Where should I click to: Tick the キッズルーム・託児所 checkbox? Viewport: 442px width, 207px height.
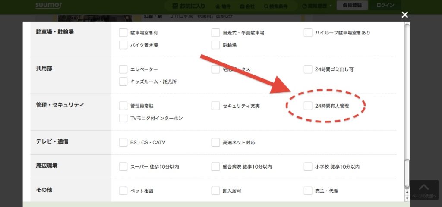(123, 82)
